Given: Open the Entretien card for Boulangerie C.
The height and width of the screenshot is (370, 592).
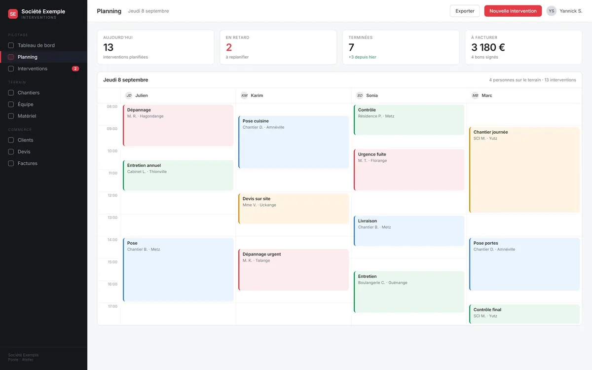Looking at the screenshot, I should click(409, 292).
